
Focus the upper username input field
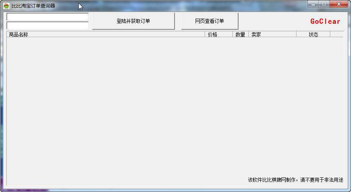point(48,17)
